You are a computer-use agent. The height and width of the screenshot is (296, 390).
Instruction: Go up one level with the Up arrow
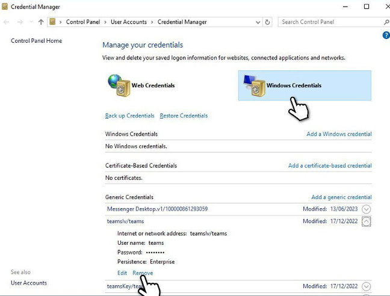click(x=41, y=22)
